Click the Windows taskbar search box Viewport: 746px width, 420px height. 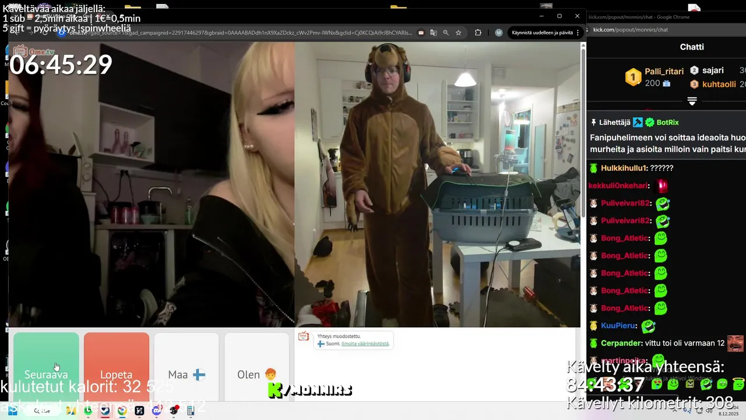[x=42, y=411]
